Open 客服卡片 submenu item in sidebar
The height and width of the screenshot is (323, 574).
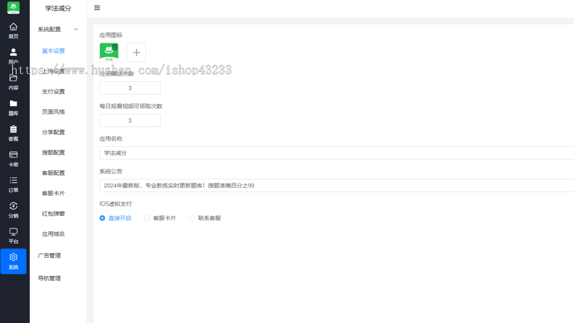click(x=54, y=194)
